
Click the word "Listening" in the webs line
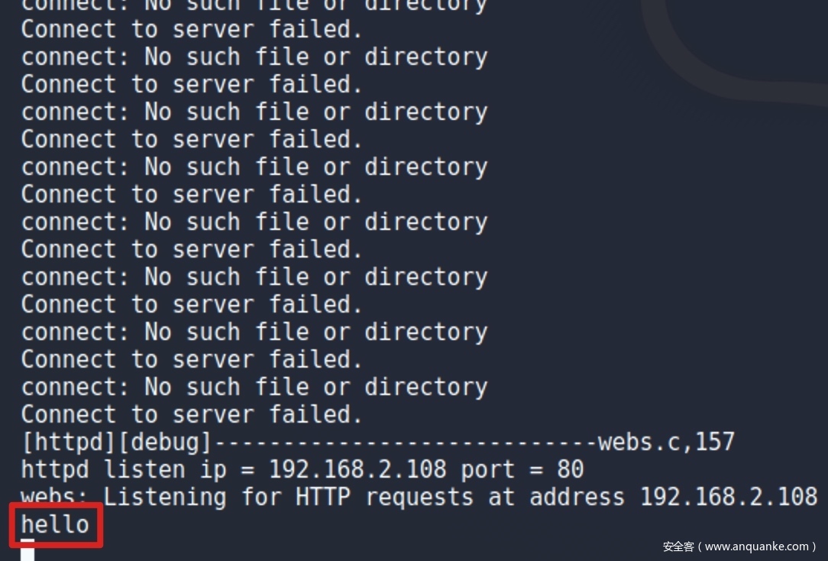pos(165,497)
